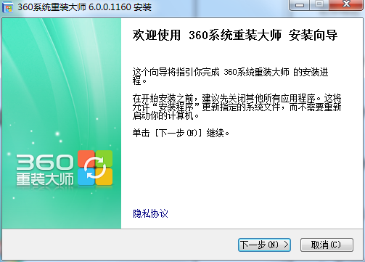Click the blue tile of 360 logo
Screen dimensions: 365x262
(x=86, y=177)
